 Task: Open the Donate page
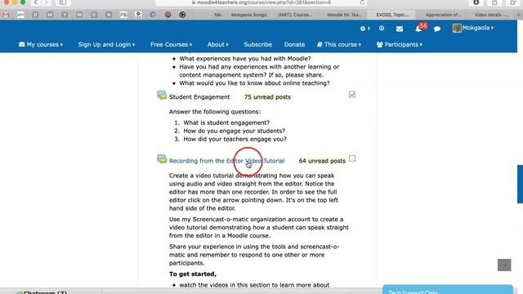tap(294, 44)
